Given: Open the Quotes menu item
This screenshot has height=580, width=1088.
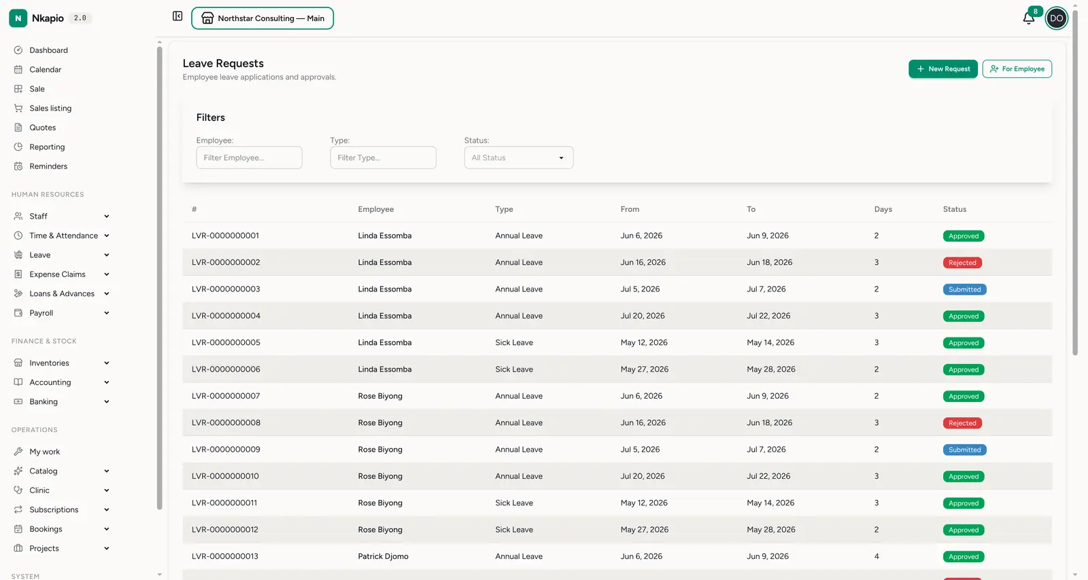Looking at the screenshot, I should pyautogui.click(x=42, y=128).
